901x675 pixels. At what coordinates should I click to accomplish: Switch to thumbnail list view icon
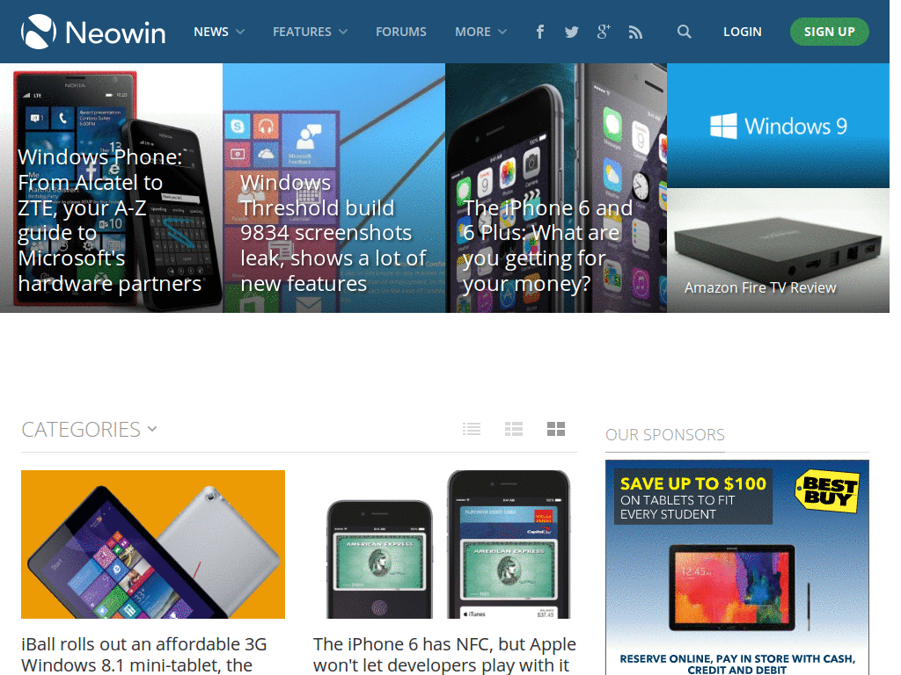point(514,429)
